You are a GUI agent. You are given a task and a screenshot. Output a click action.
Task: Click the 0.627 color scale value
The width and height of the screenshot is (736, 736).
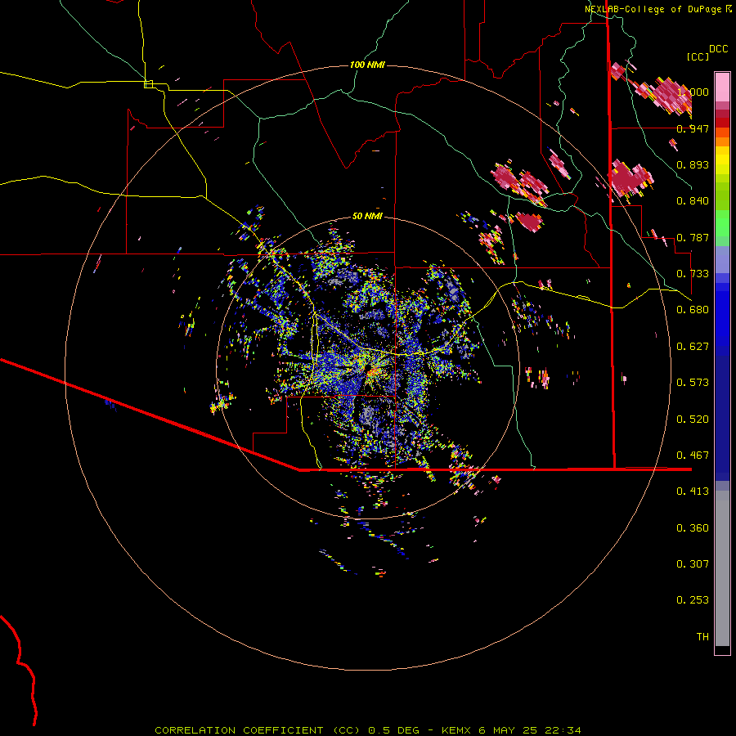[x=693, y=347]
